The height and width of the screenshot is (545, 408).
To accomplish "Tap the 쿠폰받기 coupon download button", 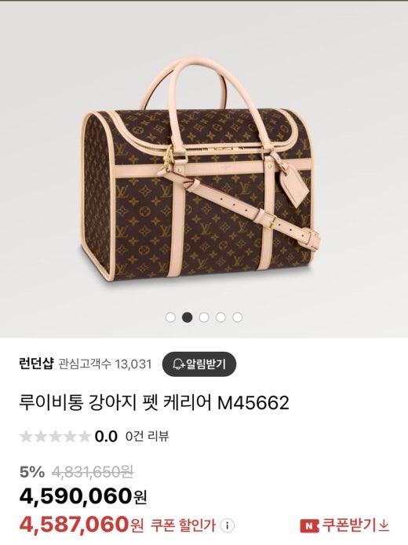I will pos(344,525).
